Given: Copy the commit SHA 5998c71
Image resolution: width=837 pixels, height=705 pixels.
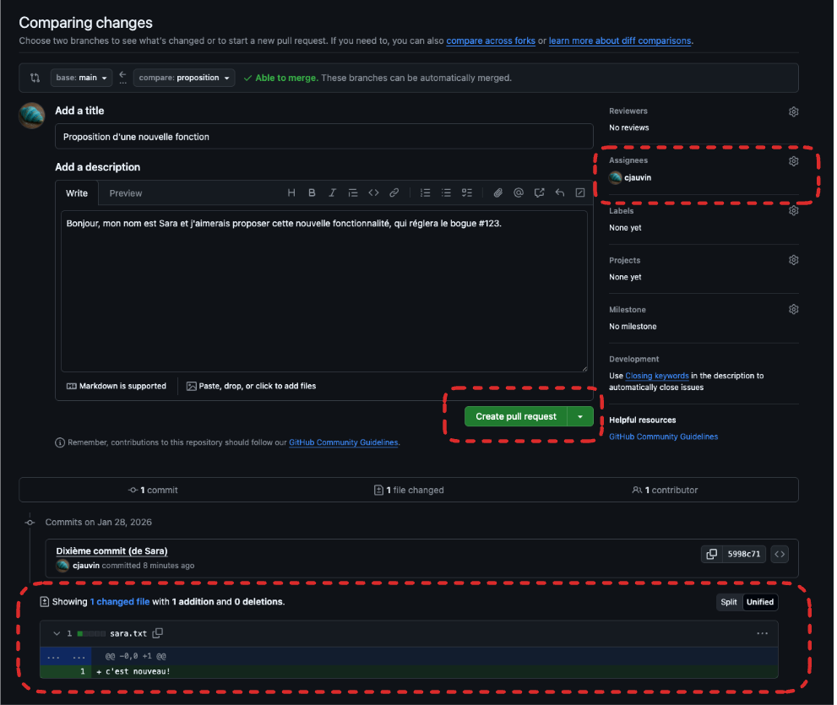Looking at the screenshot, I should pyautogui.click(x=711, y=555).
